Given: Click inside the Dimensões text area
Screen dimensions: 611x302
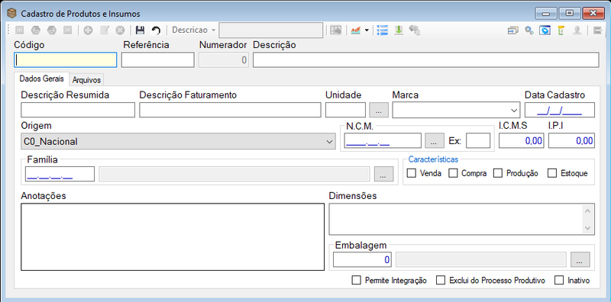Looking at the screenshot, I should [x=456, y=219].
